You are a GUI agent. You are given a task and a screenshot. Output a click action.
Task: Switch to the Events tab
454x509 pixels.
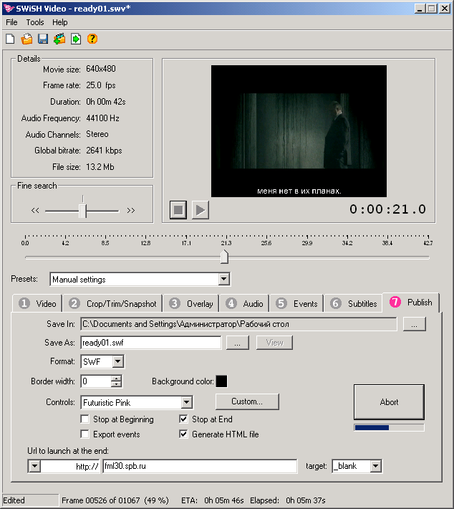pos(296,303)
